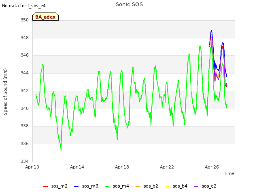Click the Sonic SOS chart title
259x194 pixels.
pyautogui.click(x=129, y=4)
